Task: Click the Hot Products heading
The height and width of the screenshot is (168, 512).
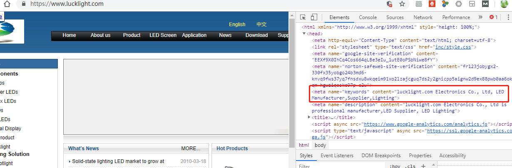Action: (232, 149)
